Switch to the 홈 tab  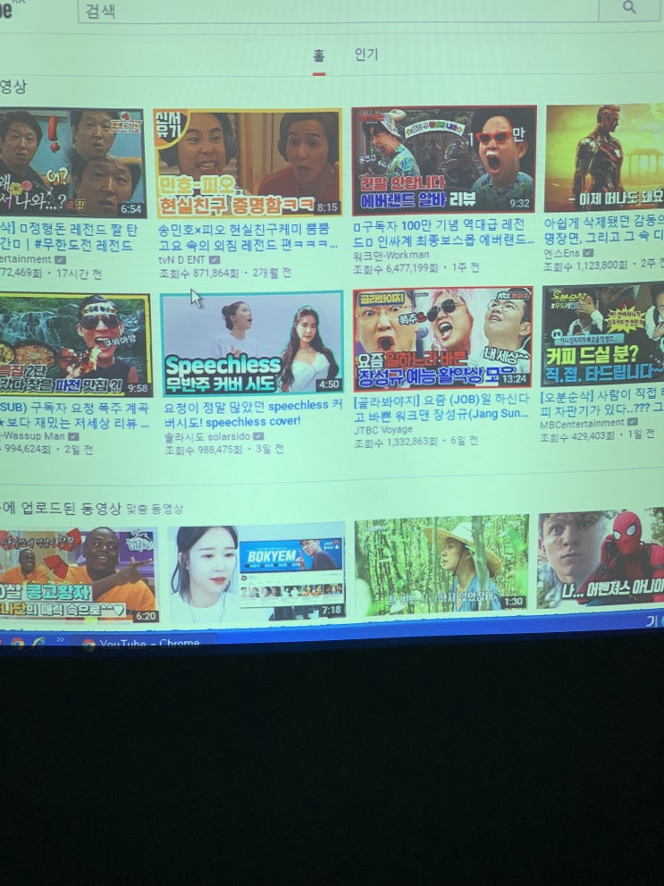pyautogui.click(x=319, y=55)
